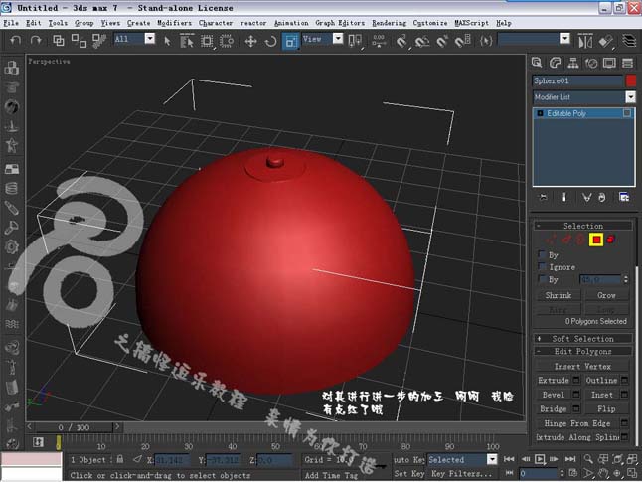This screenshot has height=482, width=642.
Task: Open the Modify panel tab
Action: click(x=555, y=63)
